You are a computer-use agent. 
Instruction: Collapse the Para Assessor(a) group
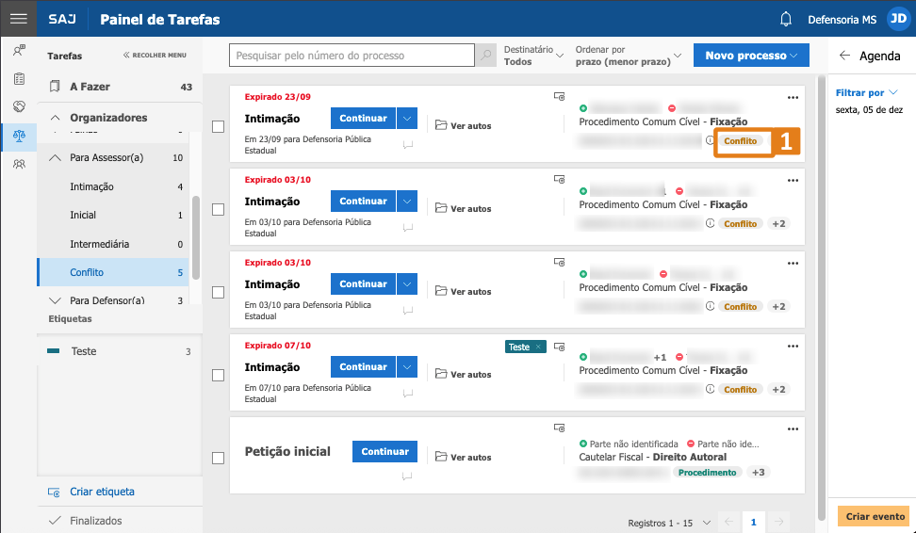coord(55,157)
